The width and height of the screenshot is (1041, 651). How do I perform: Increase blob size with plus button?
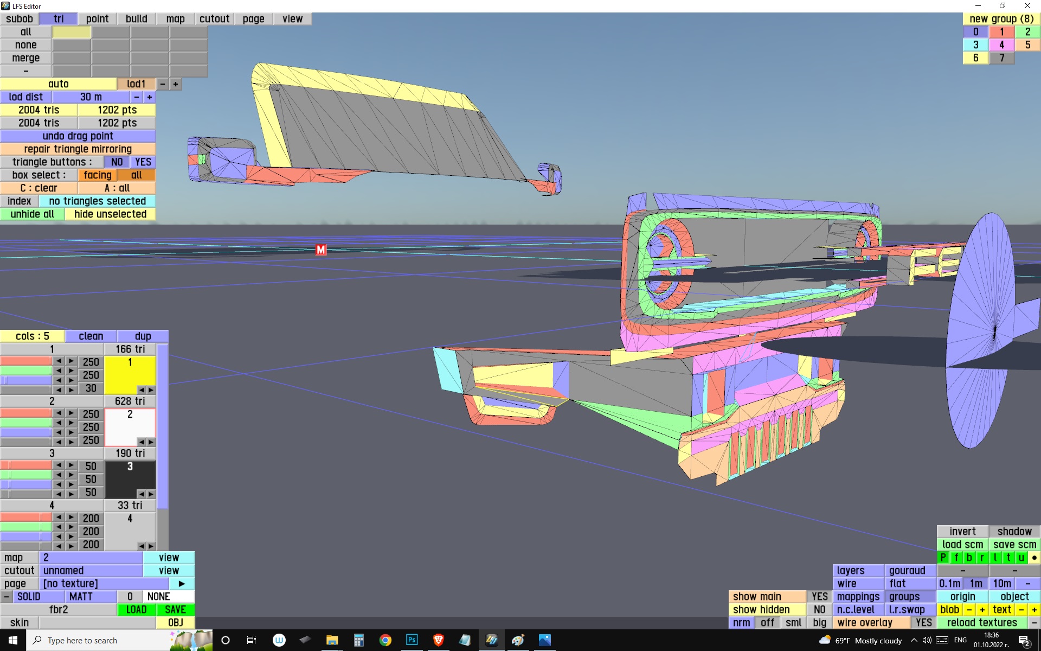[x=982, y=610]
